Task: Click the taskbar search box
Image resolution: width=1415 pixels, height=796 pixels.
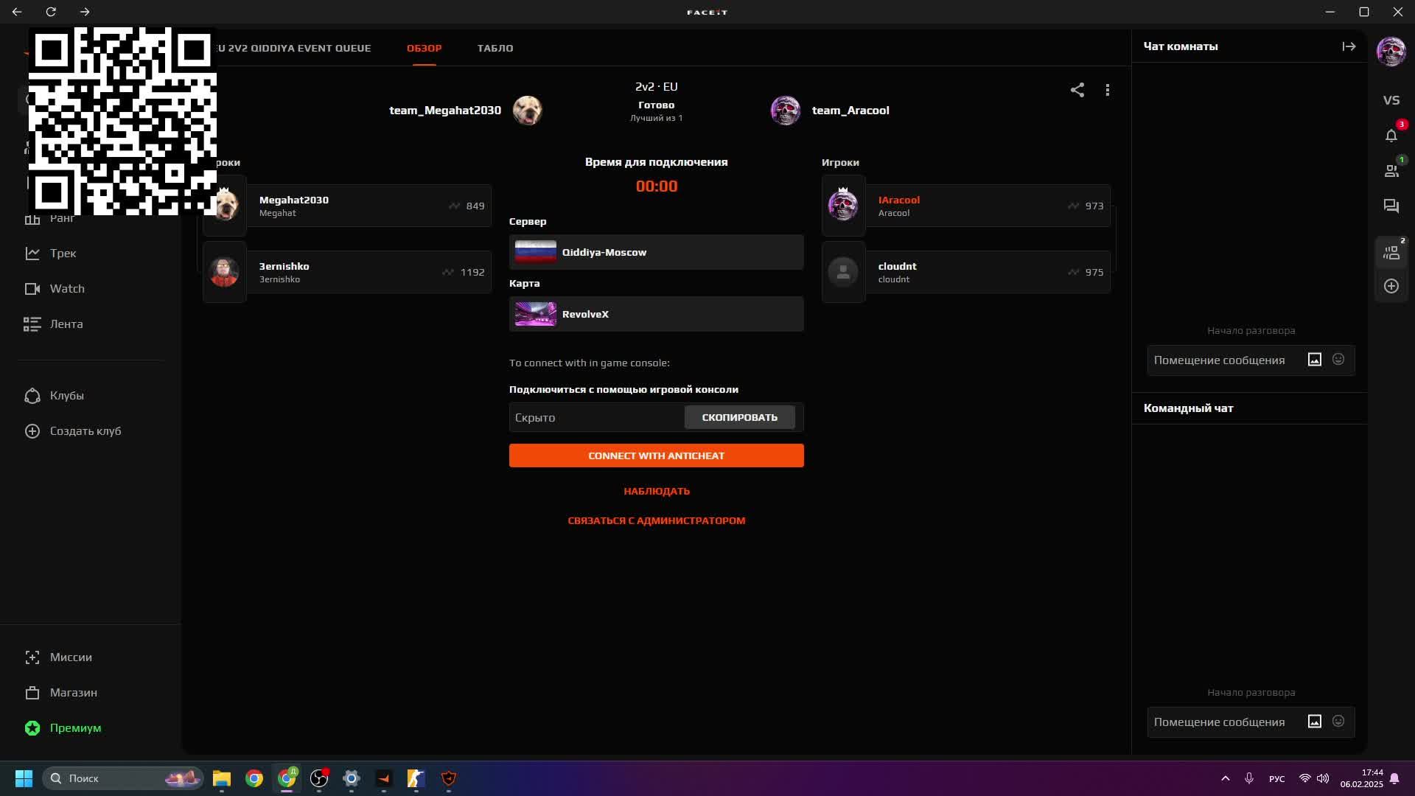Action: 122,778
